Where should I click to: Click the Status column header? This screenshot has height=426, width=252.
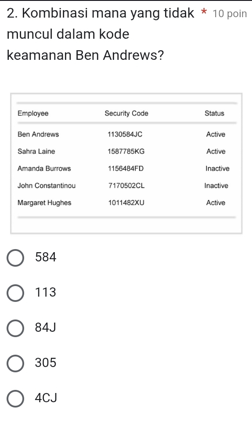[x=214, y=113]
